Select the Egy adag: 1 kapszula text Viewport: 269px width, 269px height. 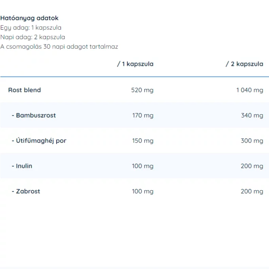(x=31, y=28)
